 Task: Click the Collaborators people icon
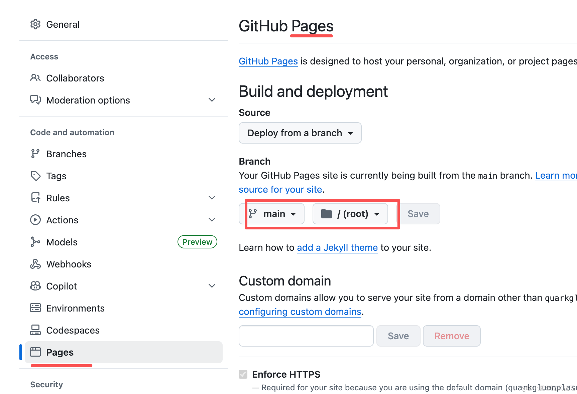coord(35,78)
